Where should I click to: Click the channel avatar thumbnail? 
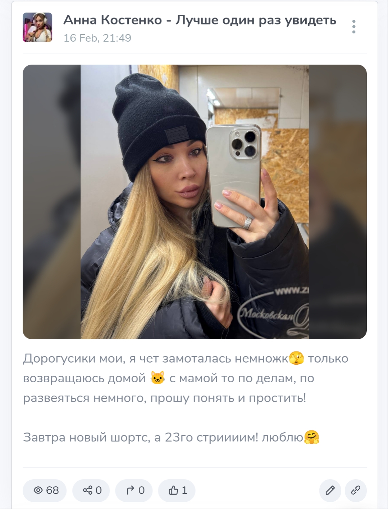(x=37, y=27)
